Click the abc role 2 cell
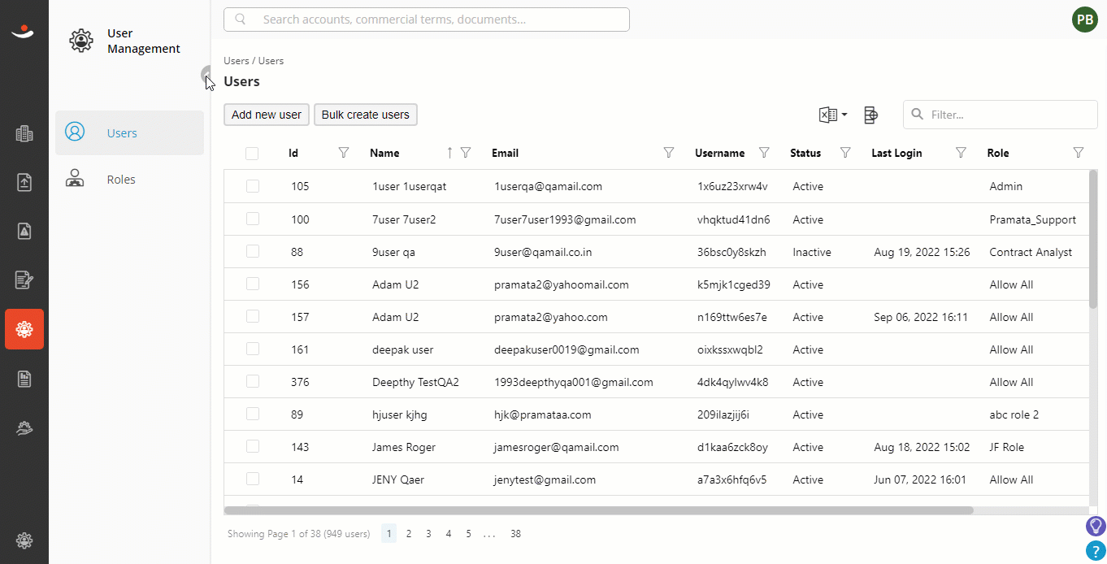The image size is (1107, 564). coord(1014,414)
